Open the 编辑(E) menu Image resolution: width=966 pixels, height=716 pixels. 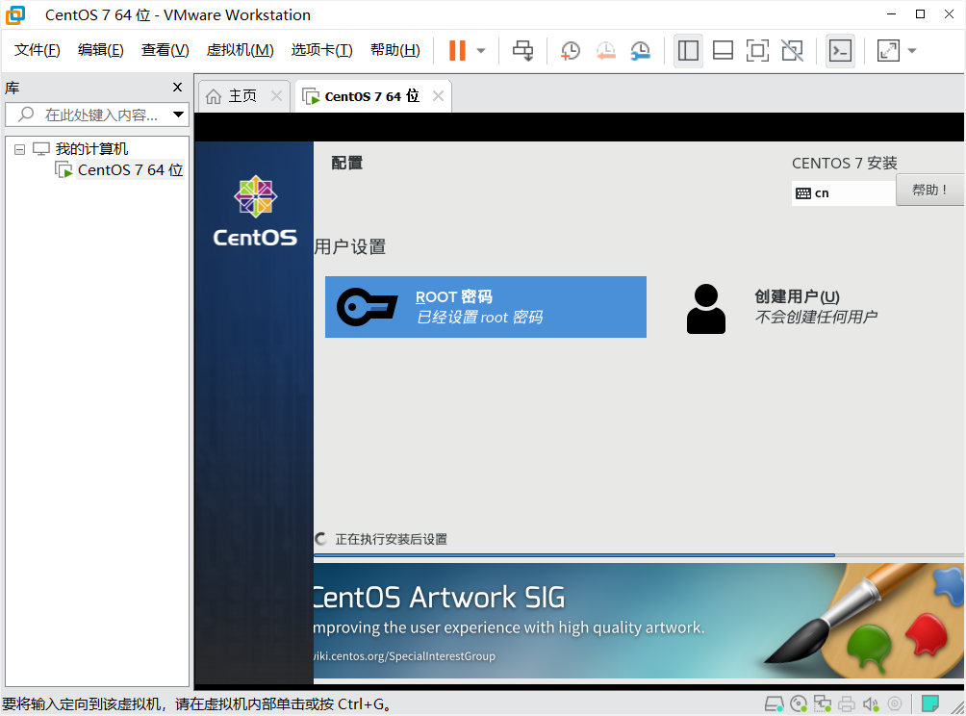coord(100,50)
